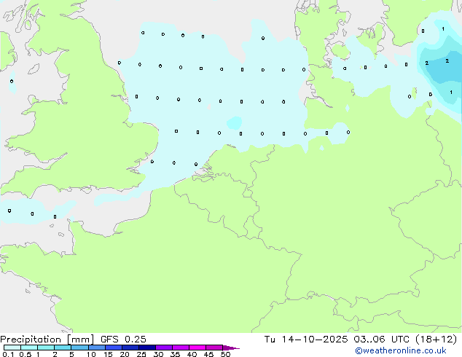Click the 30–35 mm purple legend swatch

(163, 348)
